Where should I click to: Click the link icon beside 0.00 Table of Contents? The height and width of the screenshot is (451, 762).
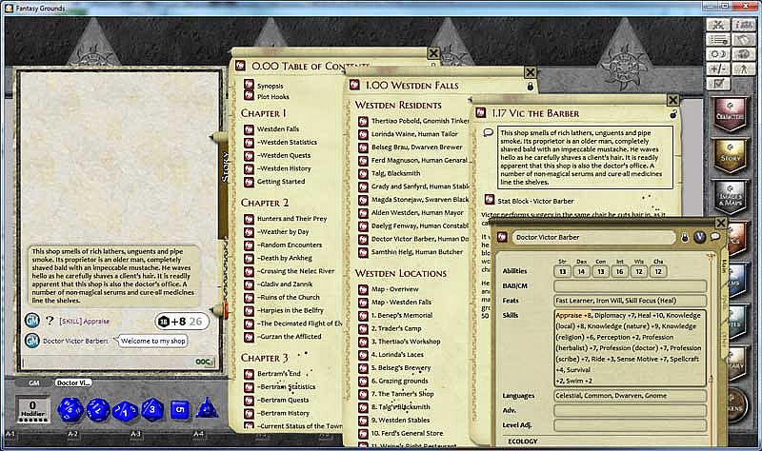click(x=240, y=65)
